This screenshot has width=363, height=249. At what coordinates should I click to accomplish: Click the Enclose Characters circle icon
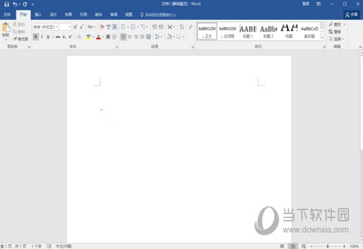[x=114, y=37]
